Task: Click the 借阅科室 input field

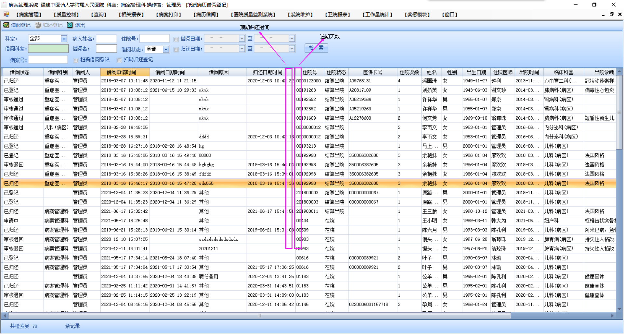Action: tap(48, 49)
